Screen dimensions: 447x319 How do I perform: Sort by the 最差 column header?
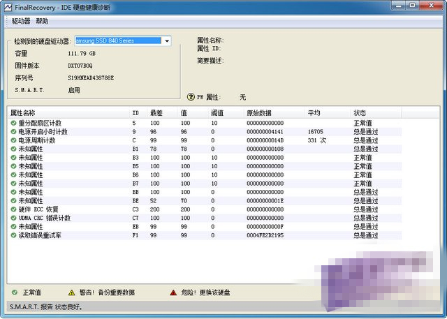tap(163, 113)
